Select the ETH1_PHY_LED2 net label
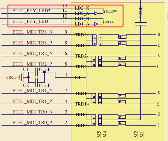168x141 pixels. point(31,11)
